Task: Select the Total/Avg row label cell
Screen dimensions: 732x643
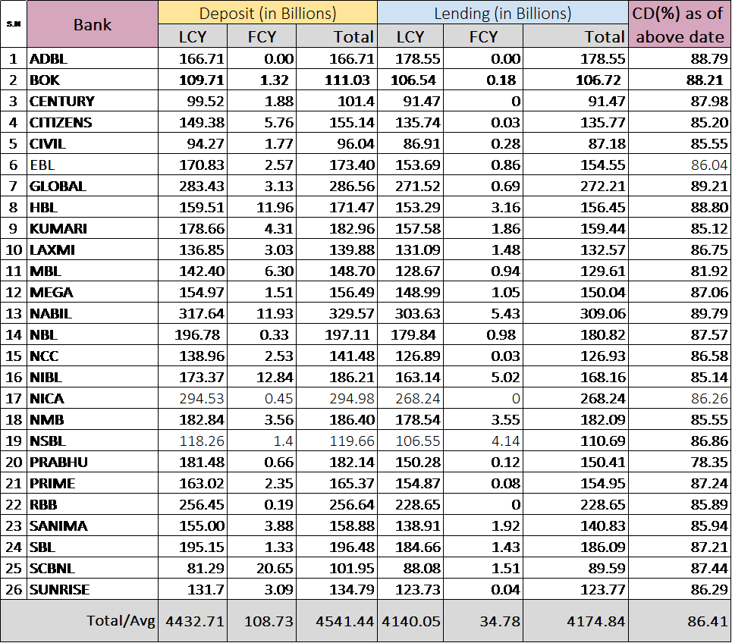Action: (x=92, y=621)
